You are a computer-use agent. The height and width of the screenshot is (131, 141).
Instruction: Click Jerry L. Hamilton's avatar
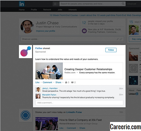click(38, 90)
